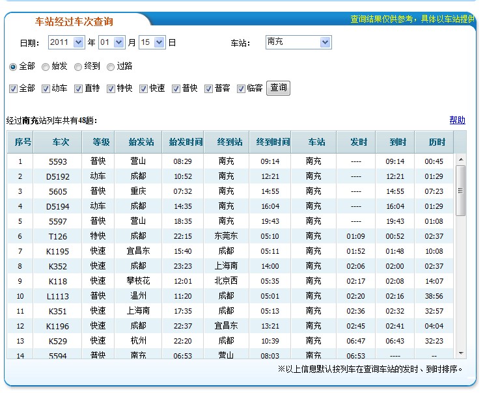485x393 pixels.
Task: Sort by the 序号 column header
Action: pyautogui.click(x=20, y=142)
